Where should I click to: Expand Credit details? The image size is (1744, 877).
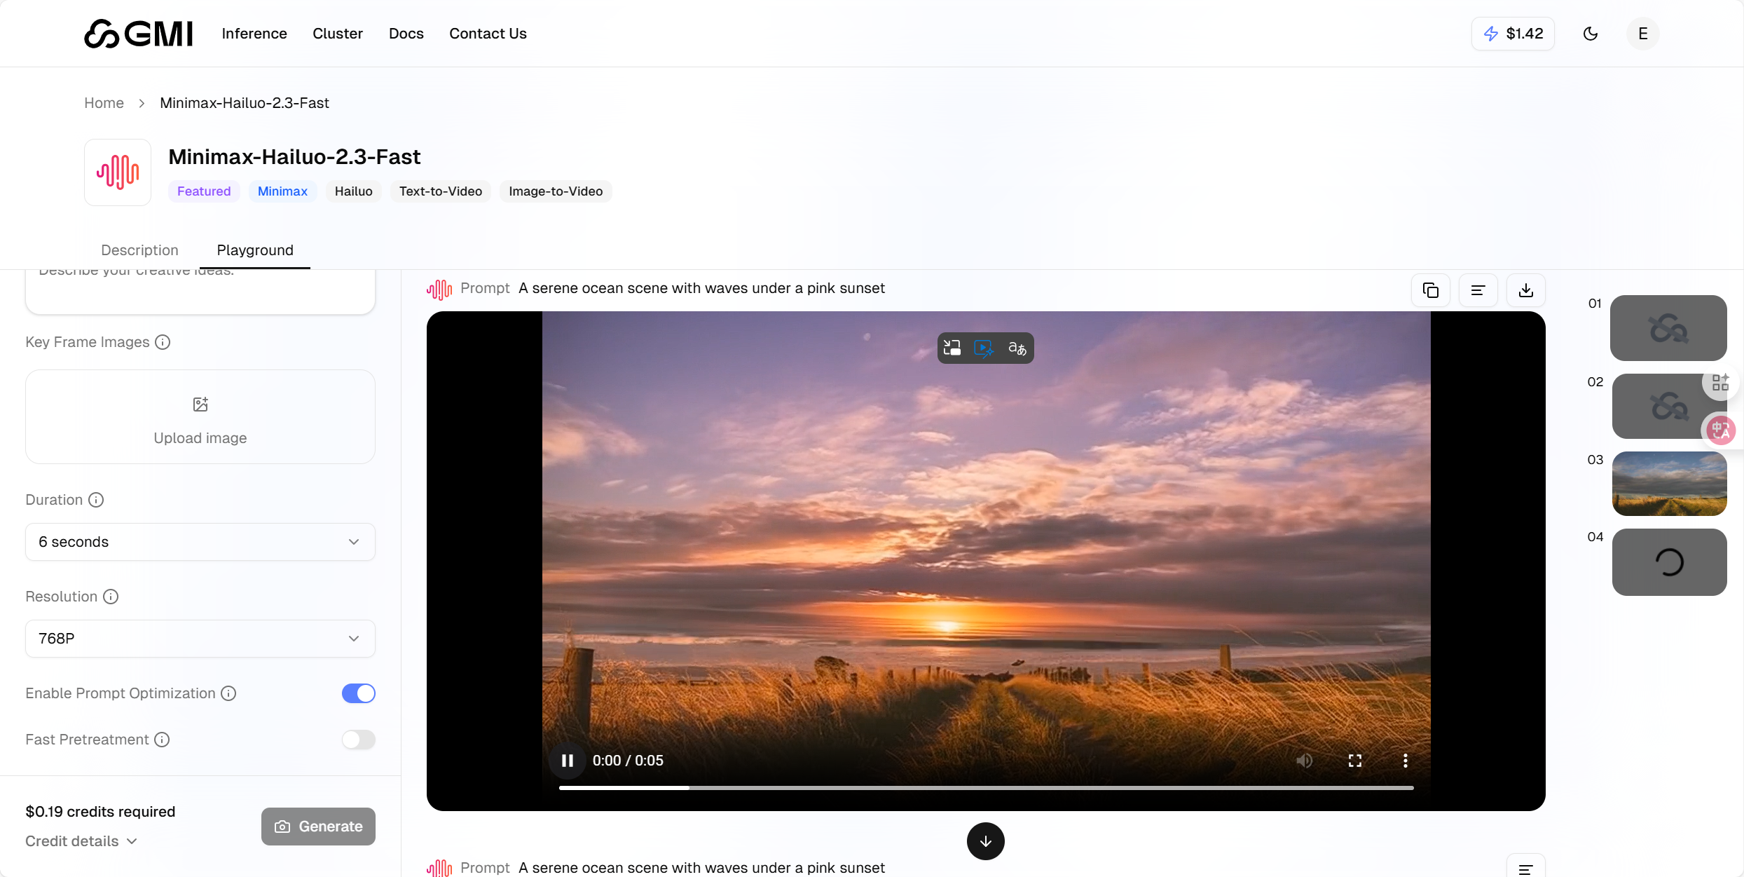pos(81,841)
